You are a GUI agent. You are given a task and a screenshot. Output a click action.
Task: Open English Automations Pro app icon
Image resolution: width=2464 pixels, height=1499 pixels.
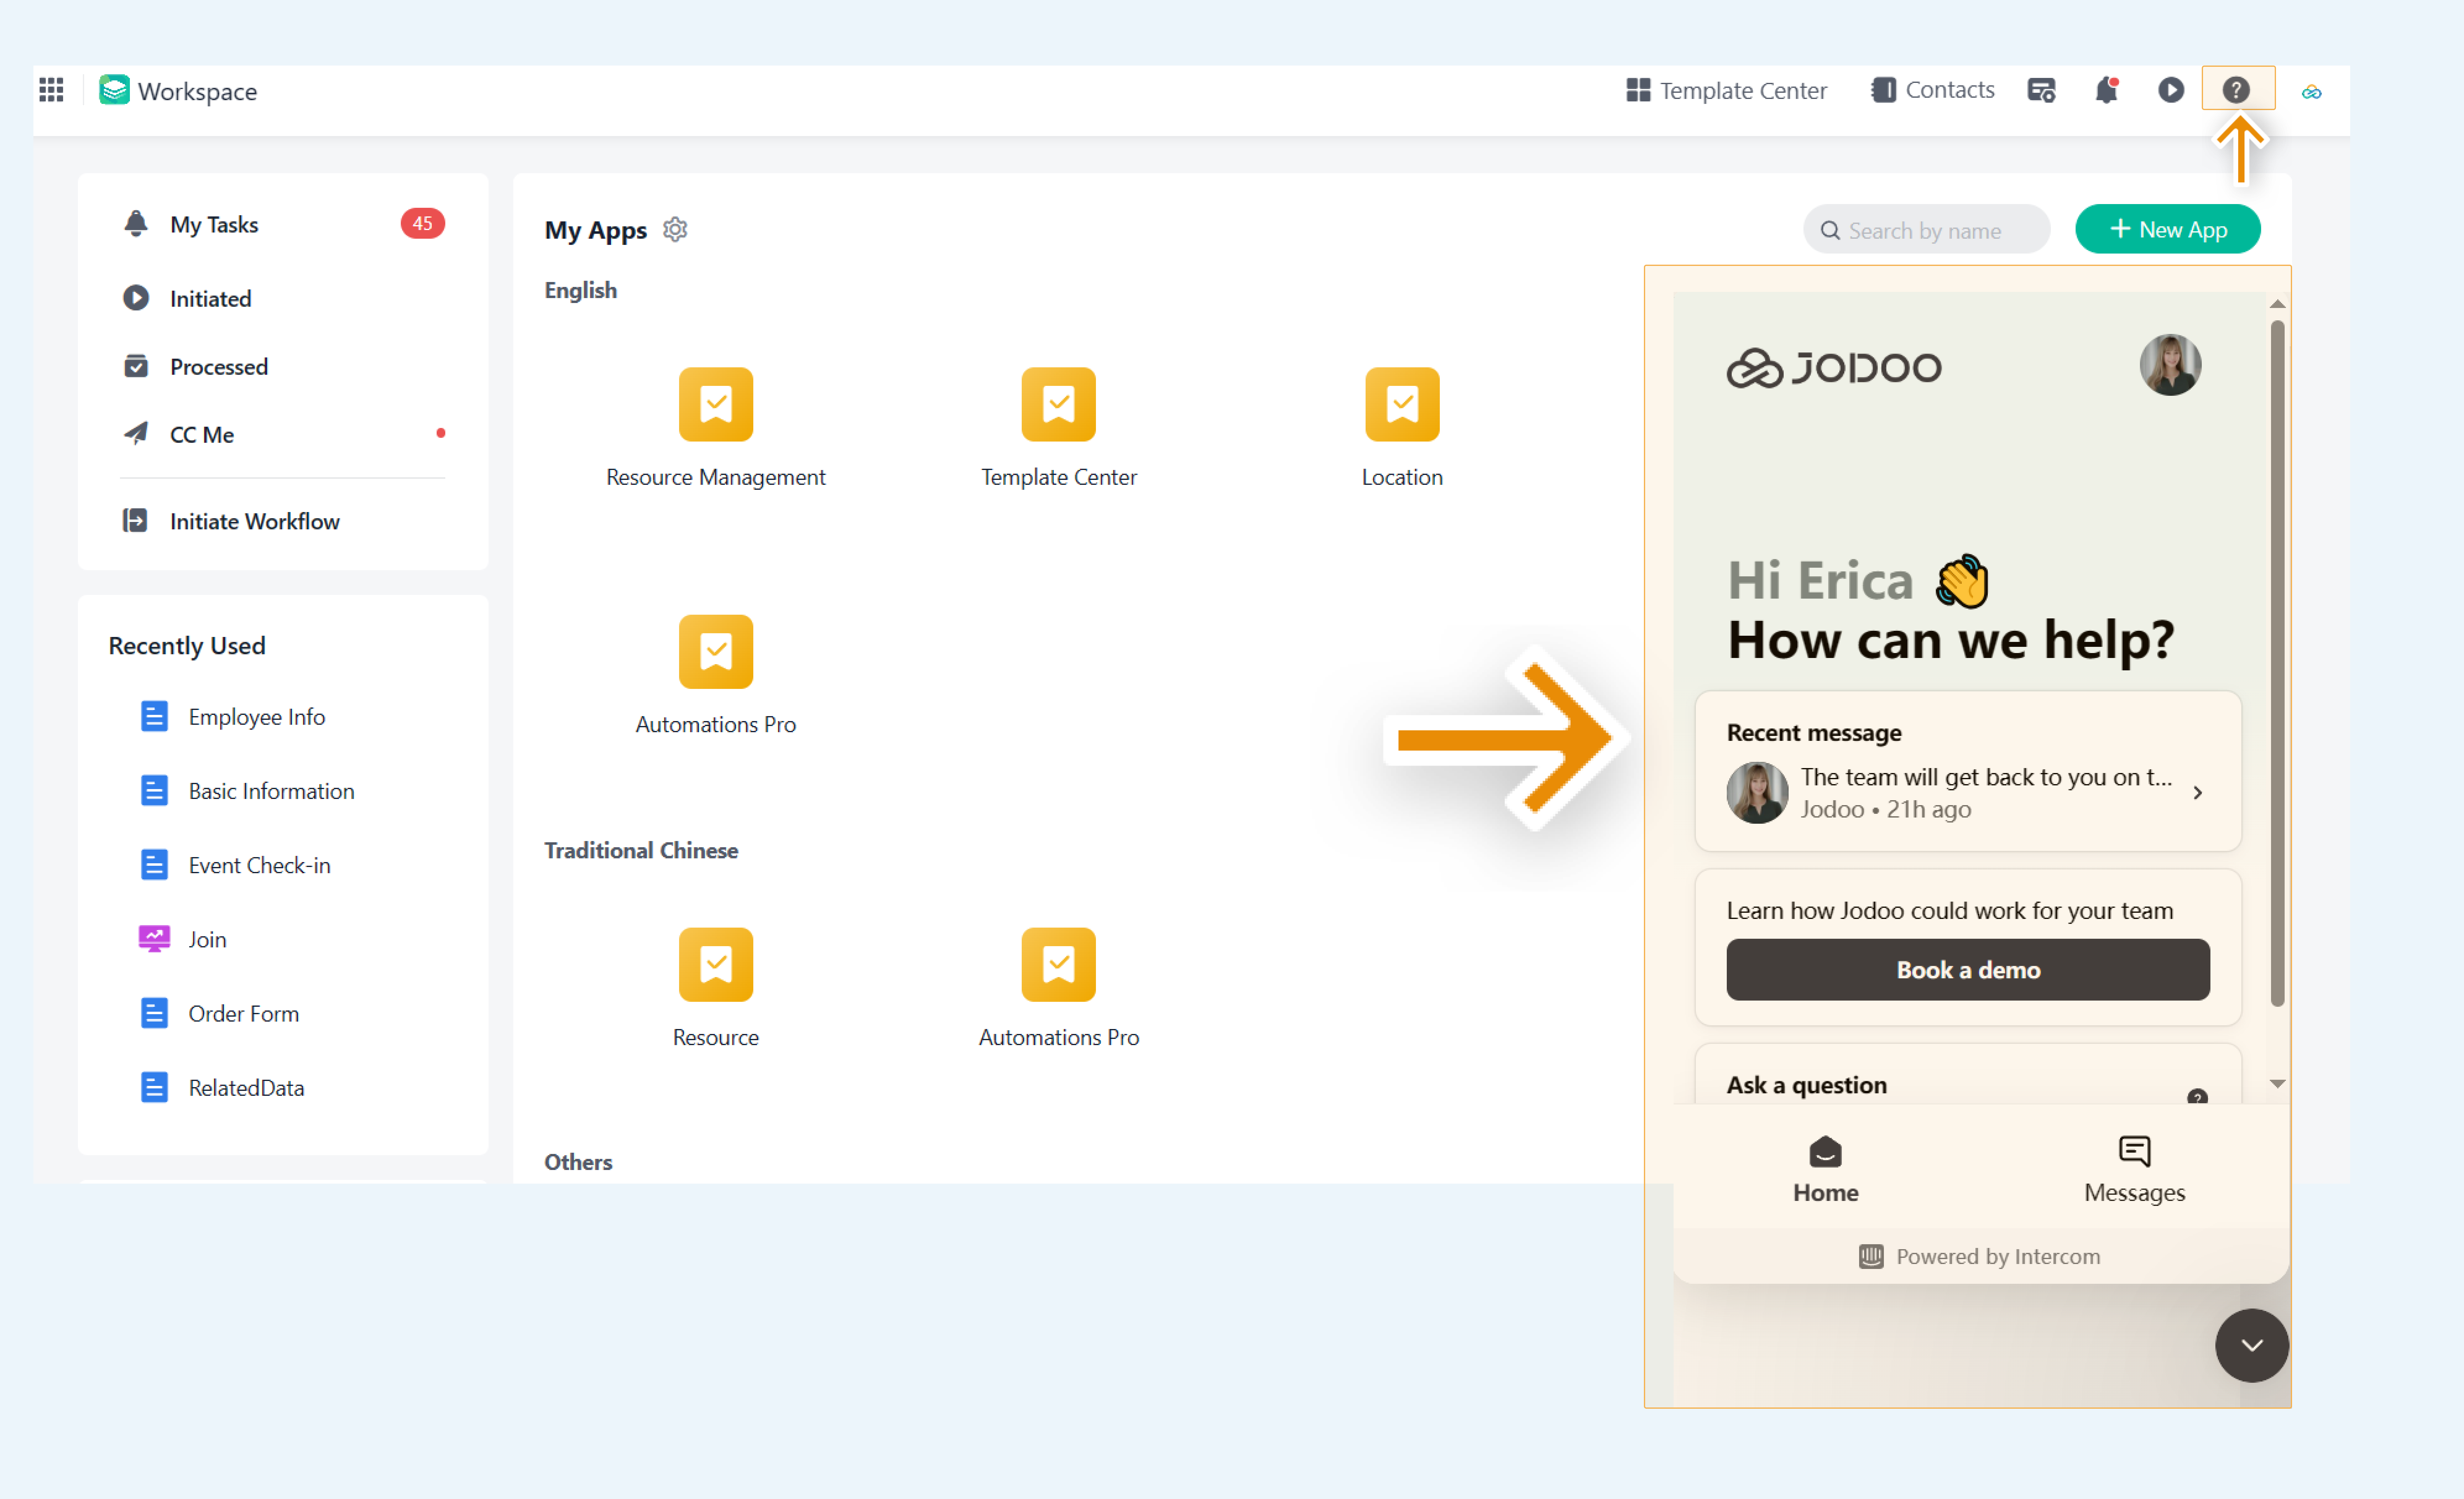tap(716, 652)
